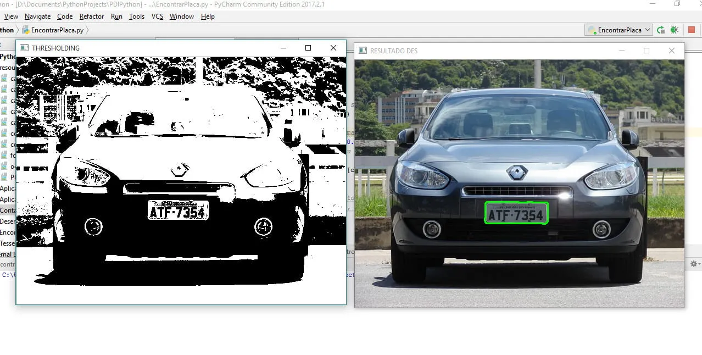
Task: Click the THRESHOLDING window title icon
Action: tap(24, 48)
